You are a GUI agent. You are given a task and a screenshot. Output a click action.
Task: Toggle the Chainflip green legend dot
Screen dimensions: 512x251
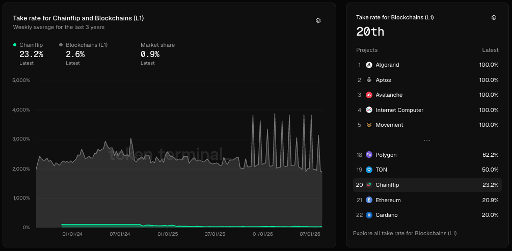click(x=15, y=45)
